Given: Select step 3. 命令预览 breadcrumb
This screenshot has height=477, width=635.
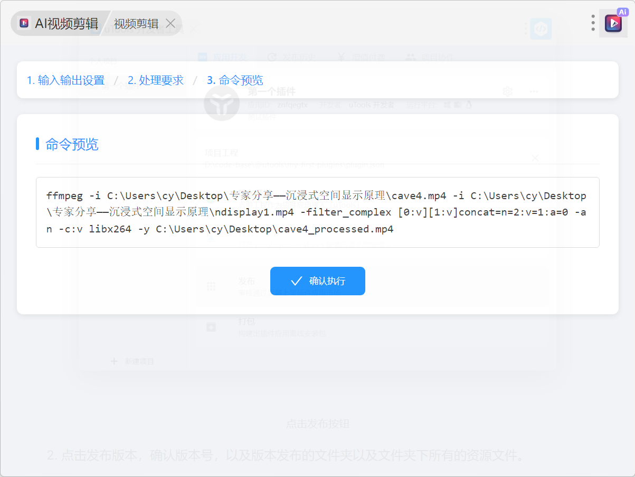Looking at the screenshot, I should click(235, 80).
